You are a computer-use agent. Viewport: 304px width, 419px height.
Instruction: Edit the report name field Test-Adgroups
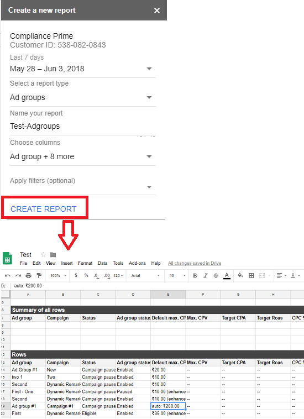(x=83, y=126)
